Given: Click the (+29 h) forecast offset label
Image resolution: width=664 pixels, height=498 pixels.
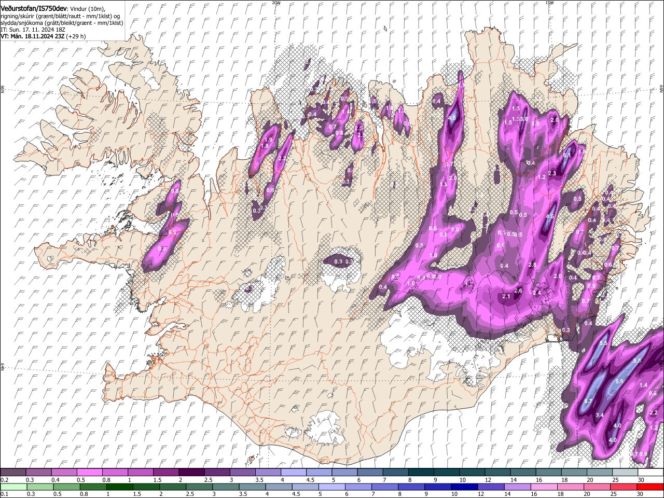Looking at the screenshot, I should 76,36.
